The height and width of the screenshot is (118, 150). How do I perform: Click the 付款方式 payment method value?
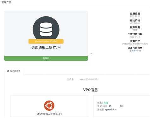[135, 44]
